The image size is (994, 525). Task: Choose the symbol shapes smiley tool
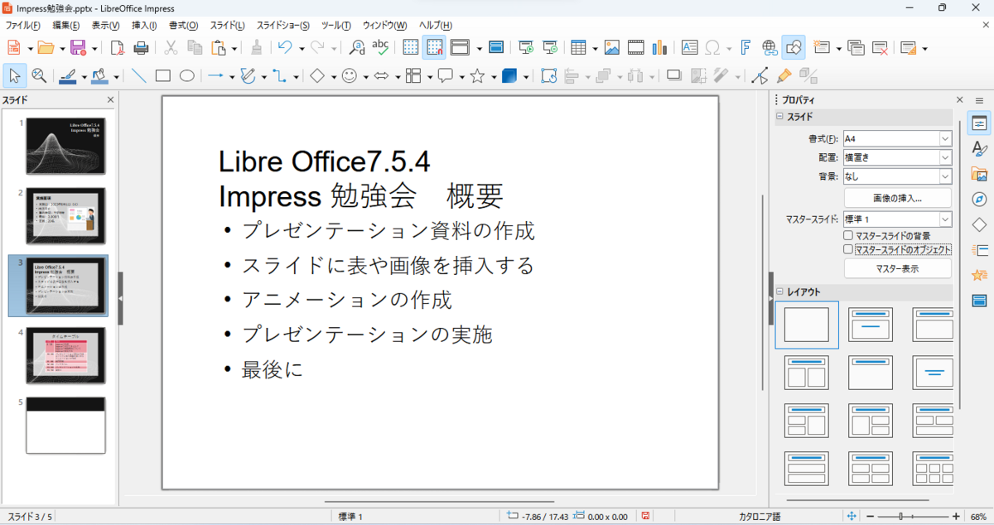[x=350, y=75]
